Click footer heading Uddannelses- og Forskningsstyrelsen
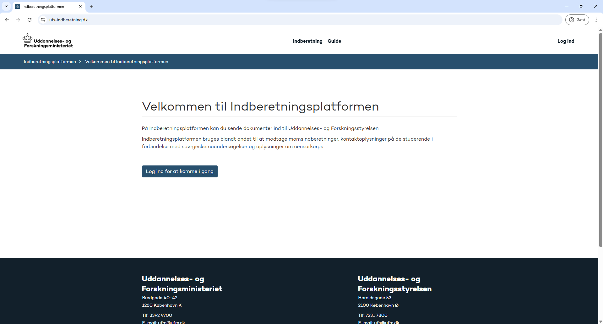The height and width of the screenshot is (324, 603). (395, 284)
